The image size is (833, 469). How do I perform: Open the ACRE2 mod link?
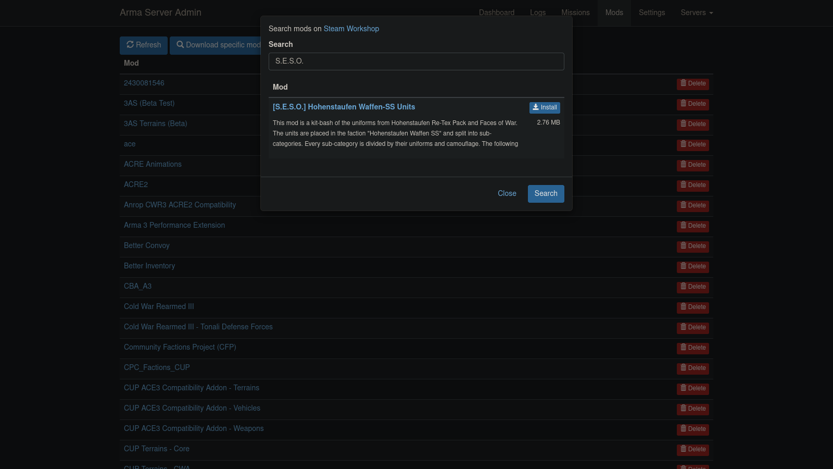[x=136, y=184]
